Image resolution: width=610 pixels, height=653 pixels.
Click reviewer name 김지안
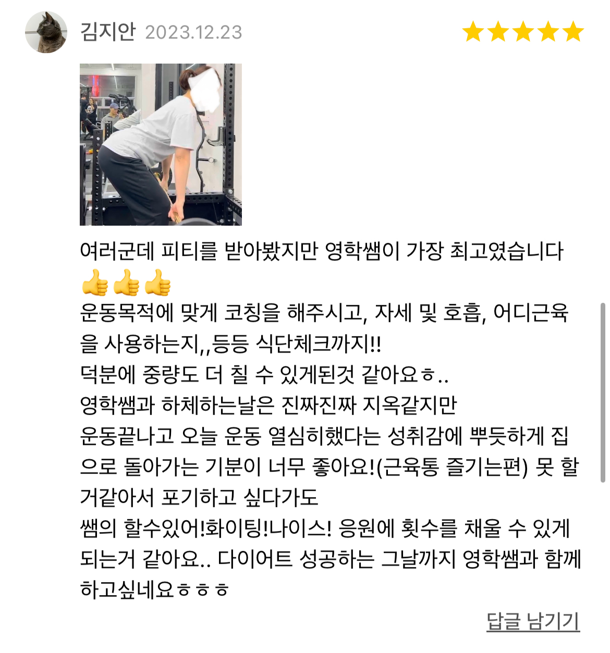[107, 32]
